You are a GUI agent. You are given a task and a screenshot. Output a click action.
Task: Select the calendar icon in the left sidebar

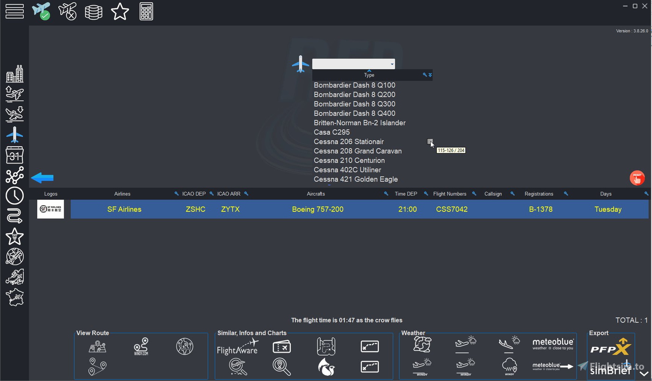click(x=14, y=155)
